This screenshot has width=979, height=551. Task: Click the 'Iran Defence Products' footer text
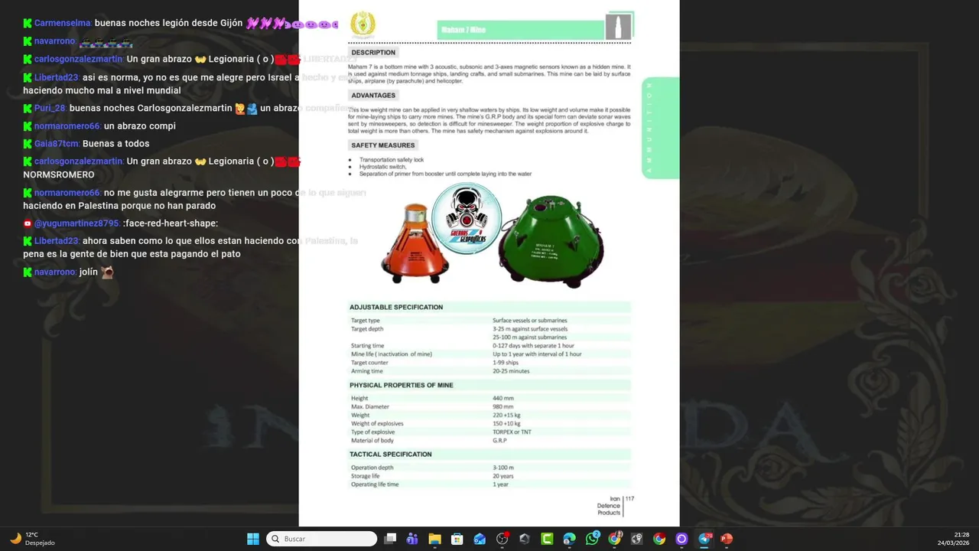pyautogui.click(x=610, y=506)
